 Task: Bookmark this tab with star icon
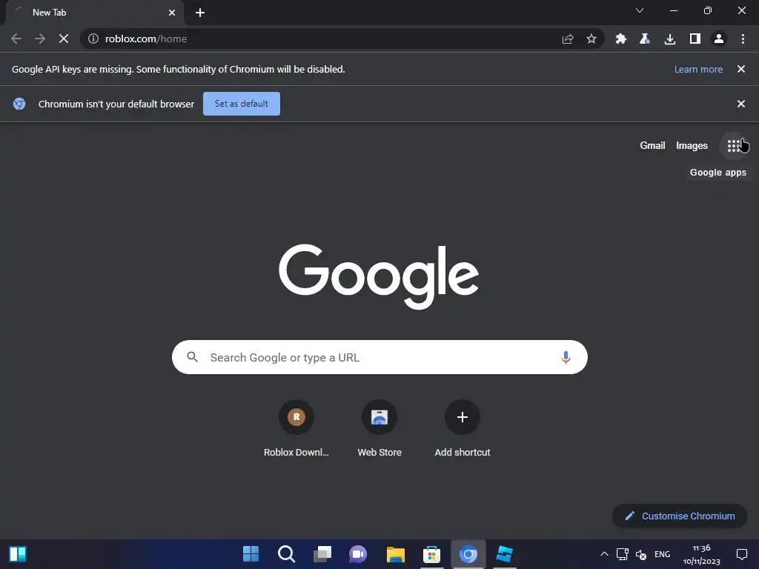pos(591,39)
